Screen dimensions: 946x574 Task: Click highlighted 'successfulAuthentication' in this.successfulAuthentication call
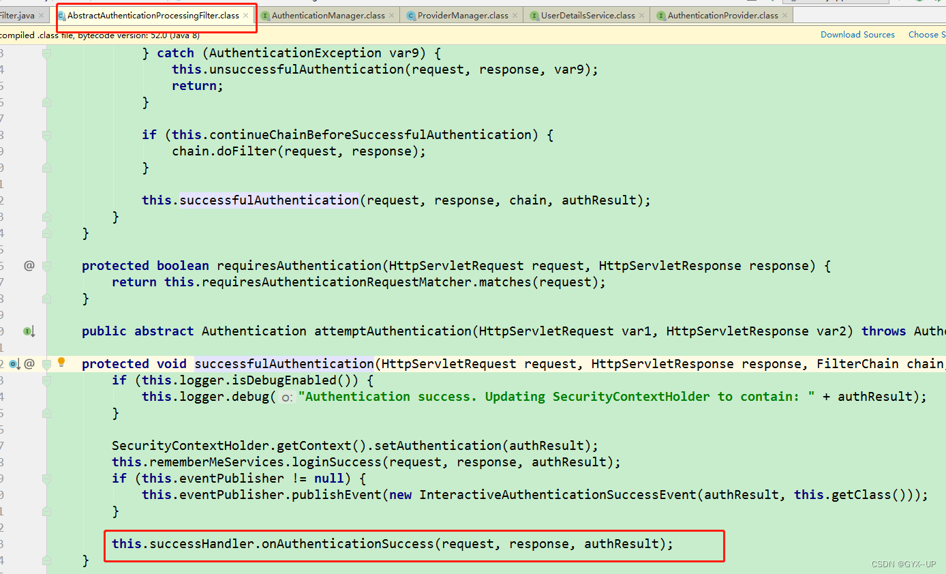coord(269,200)
